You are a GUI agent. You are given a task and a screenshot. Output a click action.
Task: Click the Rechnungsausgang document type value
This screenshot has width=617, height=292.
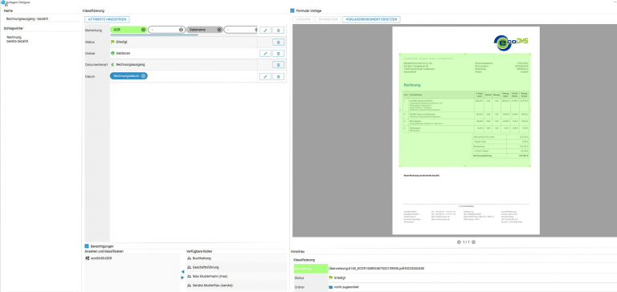point(130,64)
